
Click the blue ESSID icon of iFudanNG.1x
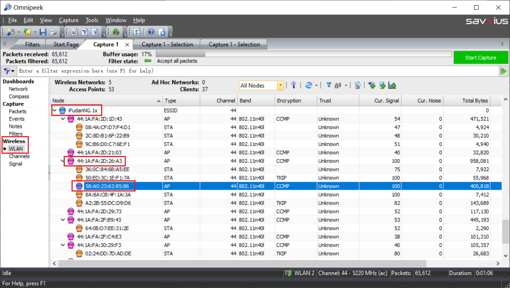click(62, 110)
